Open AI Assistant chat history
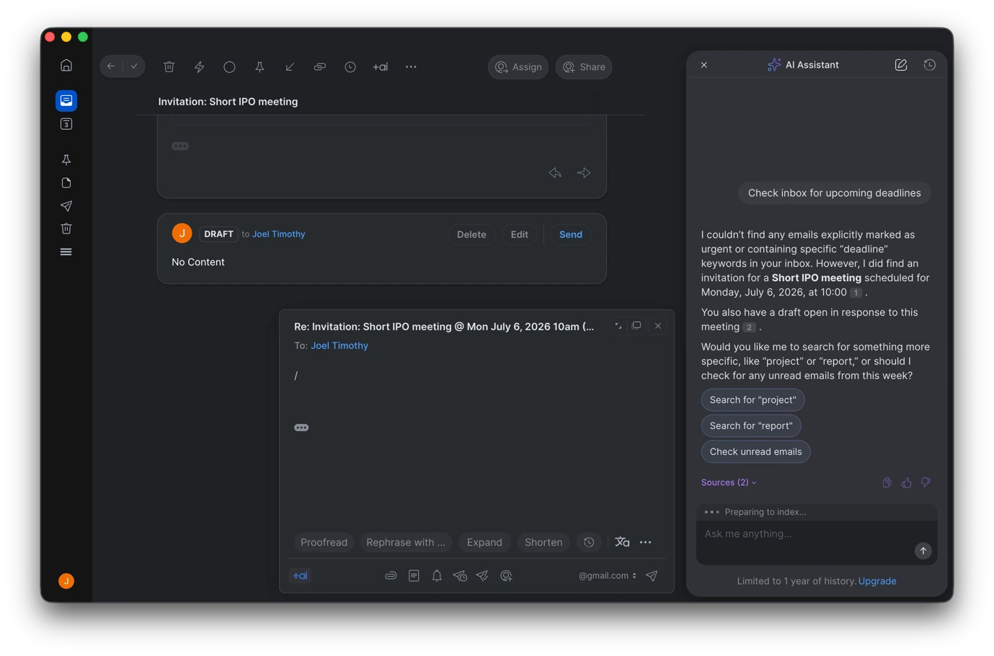The height and width of the screenshot is (656, 994). tap(930, 65)
